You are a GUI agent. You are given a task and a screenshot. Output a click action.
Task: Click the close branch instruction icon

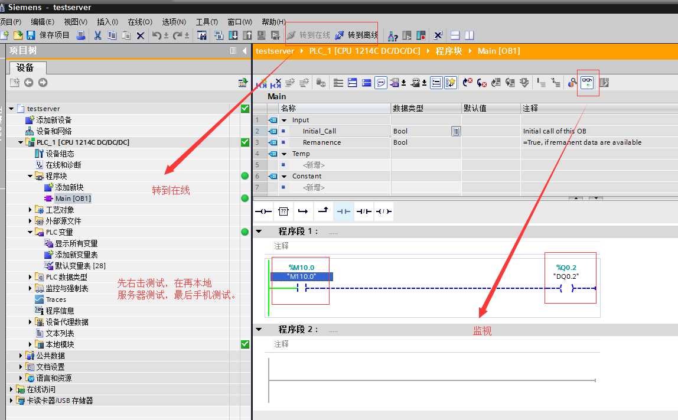click(323, 211)
